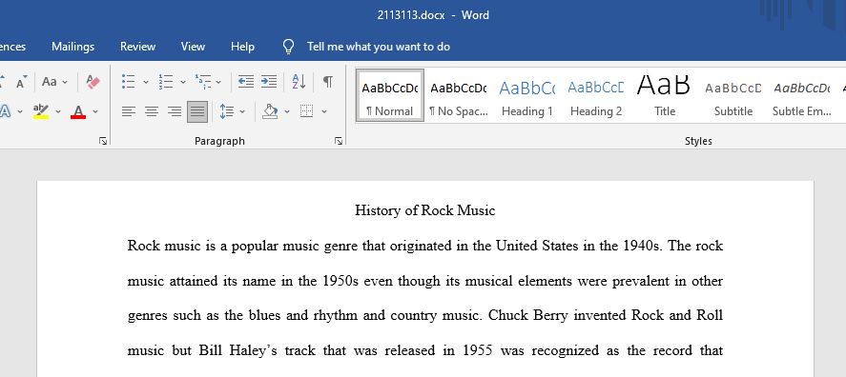Image resolution: width=846 pixels, height=377 pixels.
Task: Click the Borders grid icon
Action: (306, 111)
